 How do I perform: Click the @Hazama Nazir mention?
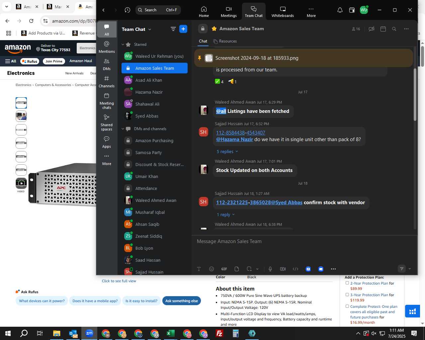pyautogui.click(x=234, y=139)
